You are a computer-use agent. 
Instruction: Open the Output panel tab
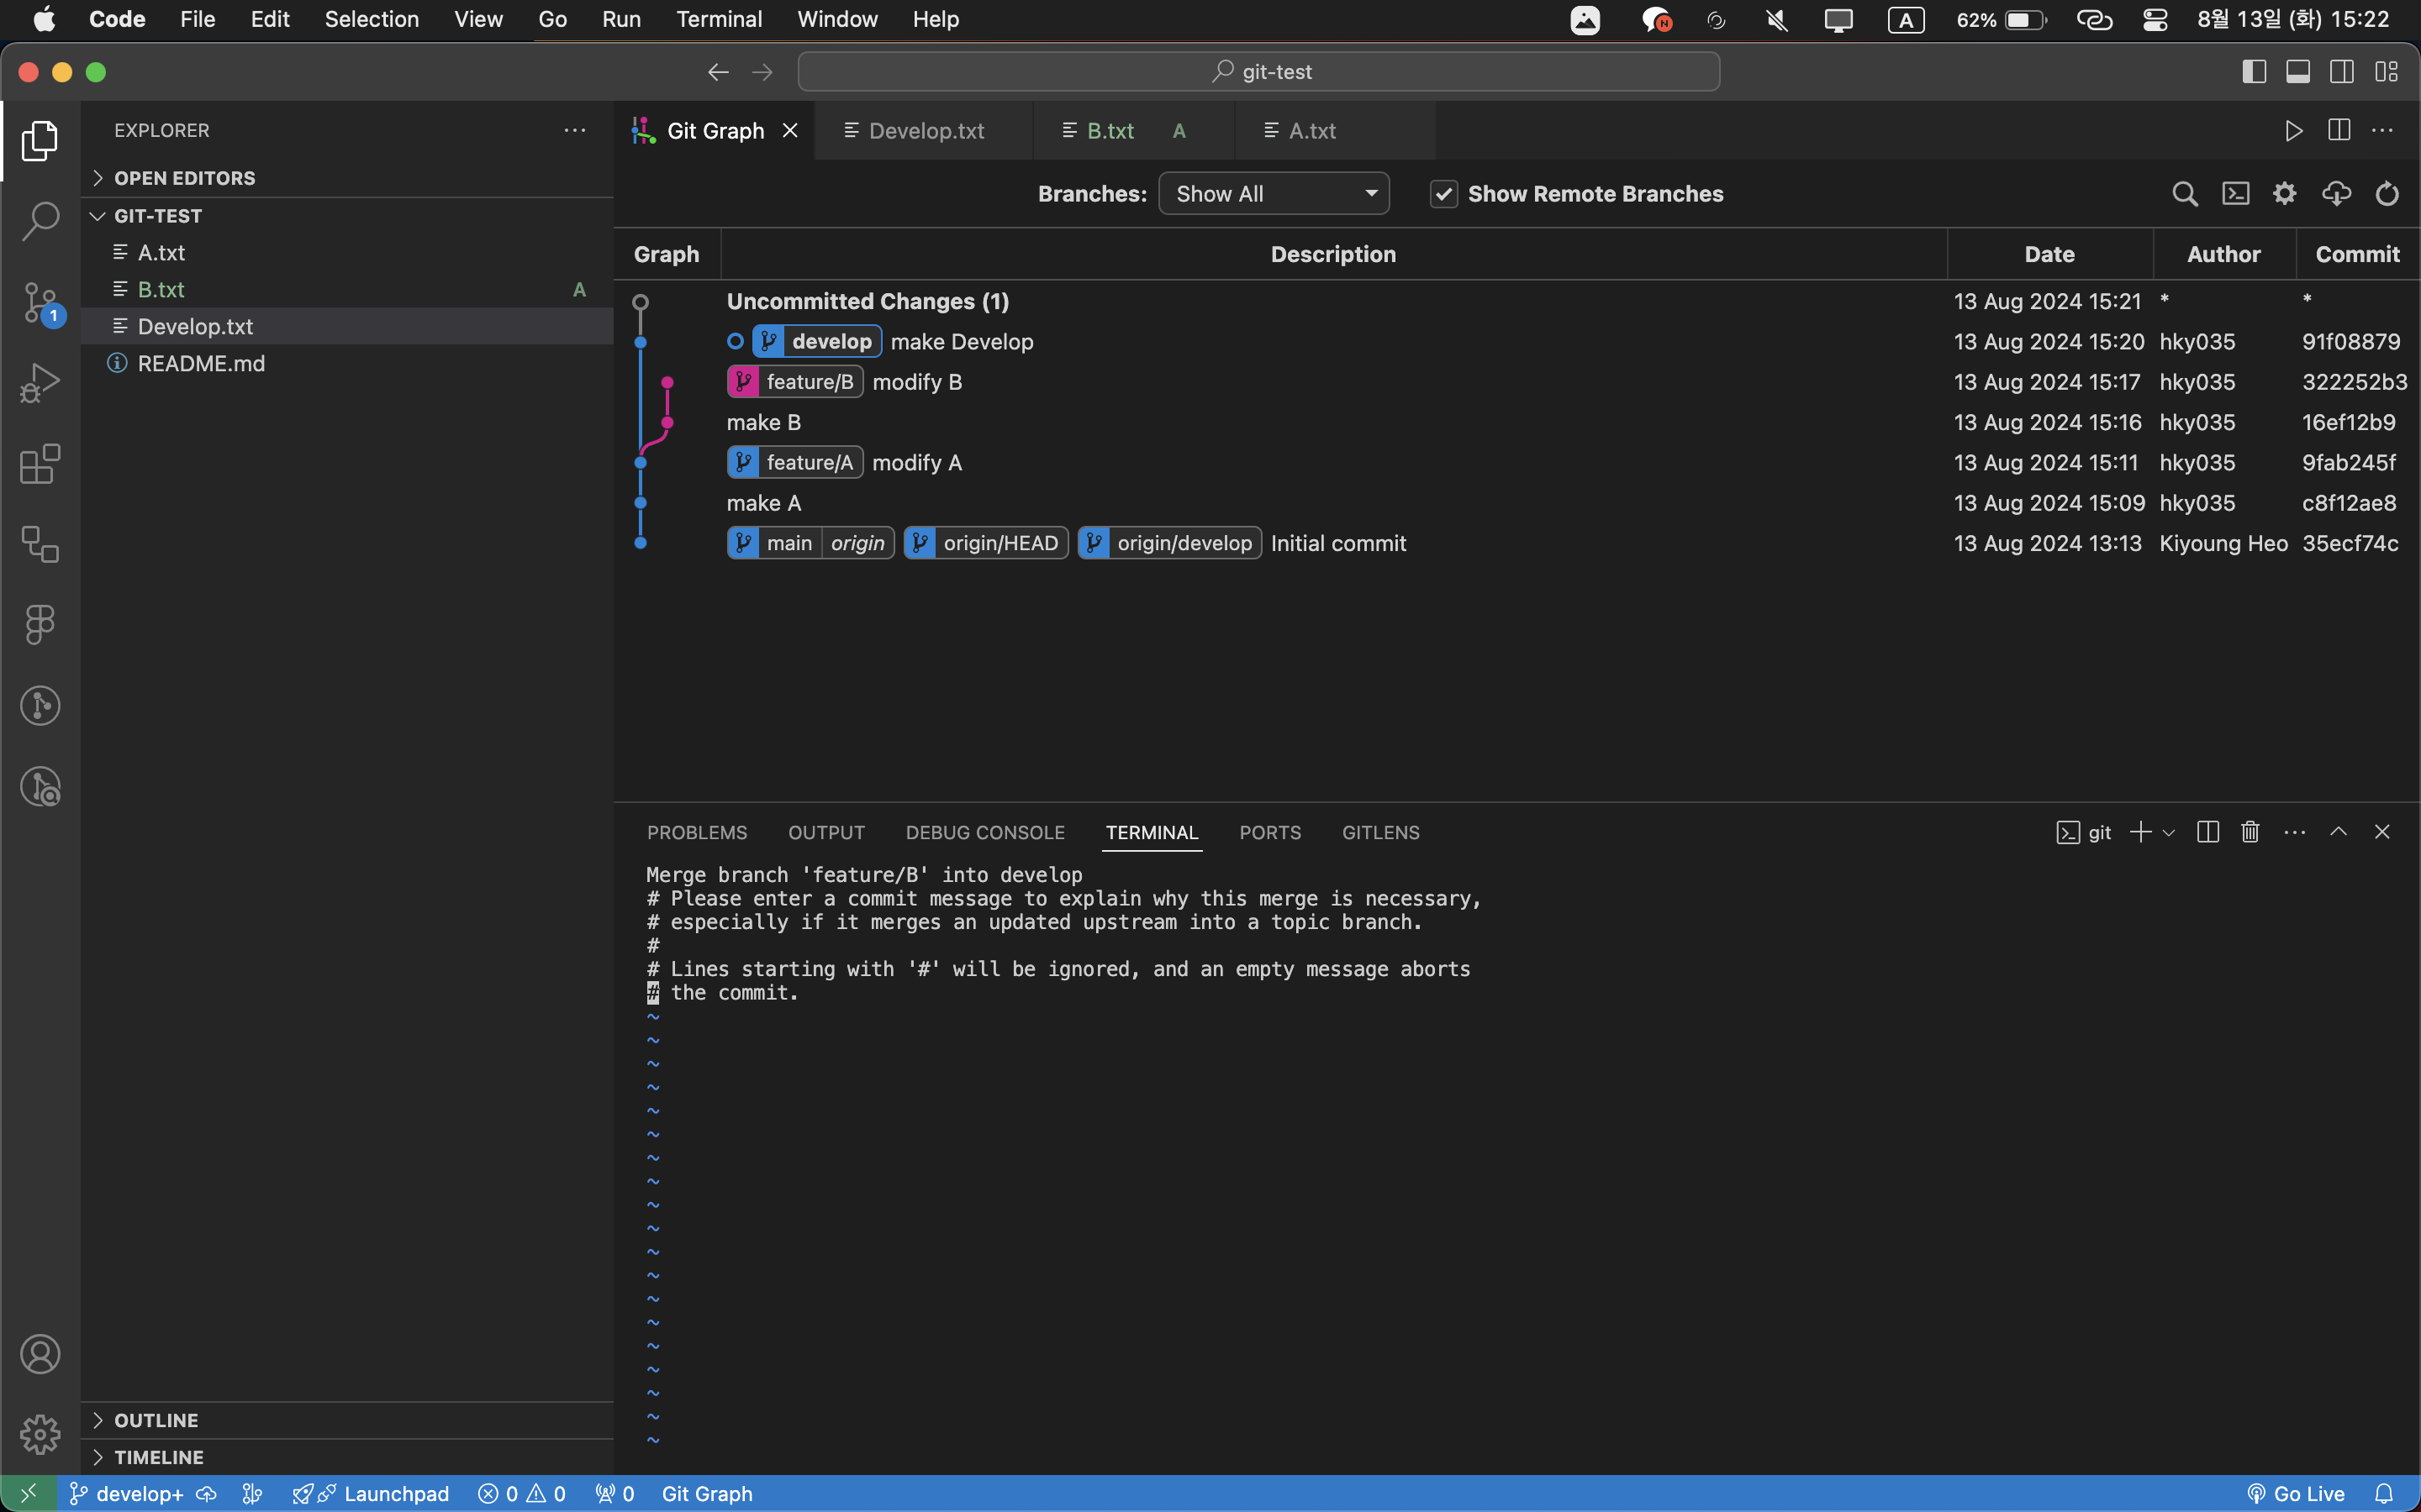826,832
